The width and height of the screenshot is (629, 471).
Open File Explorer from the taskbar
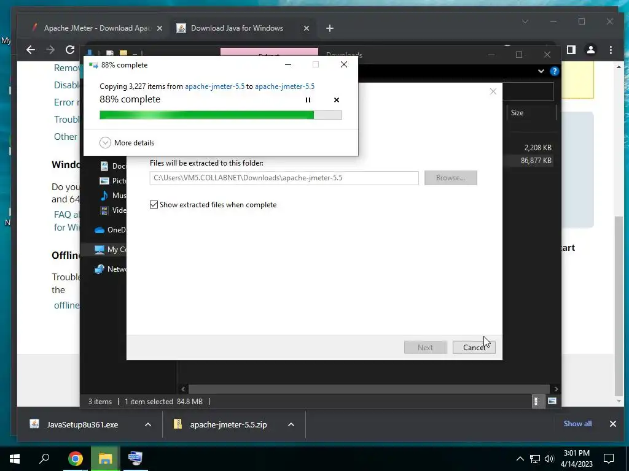click(105, 458)
